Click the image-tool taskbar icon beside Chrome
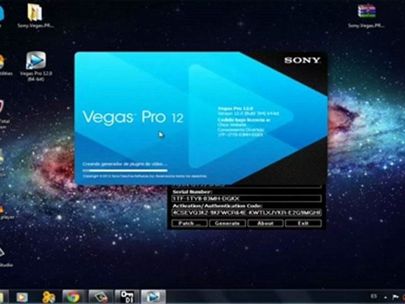The image size is (405, 304). tap(101, 297)
